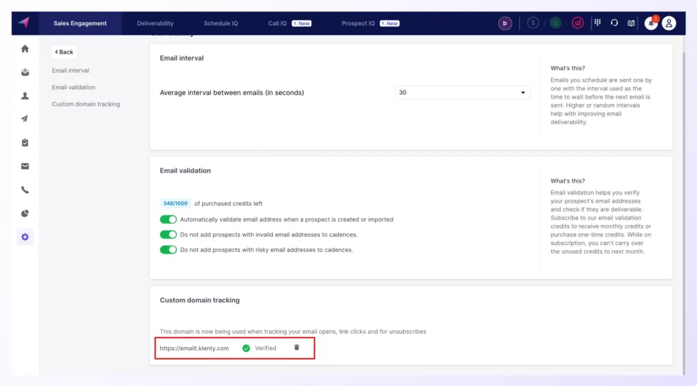
Task: Switch to the Call IQ tab
Action: click(278, 23)
